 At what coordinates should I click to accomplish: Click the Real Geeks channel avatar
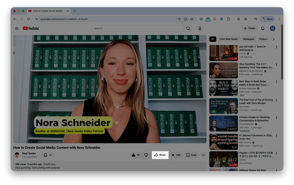17,155
